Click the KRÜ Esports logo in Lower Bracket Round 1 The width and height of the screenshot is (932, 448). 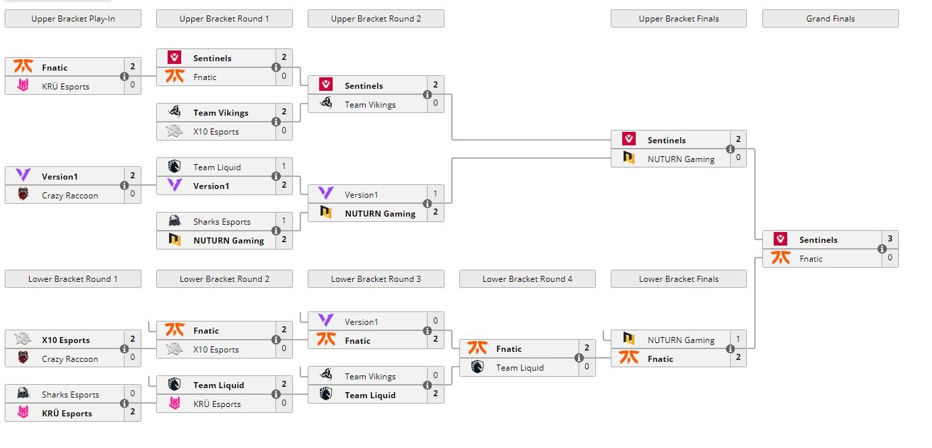(22, 413)
